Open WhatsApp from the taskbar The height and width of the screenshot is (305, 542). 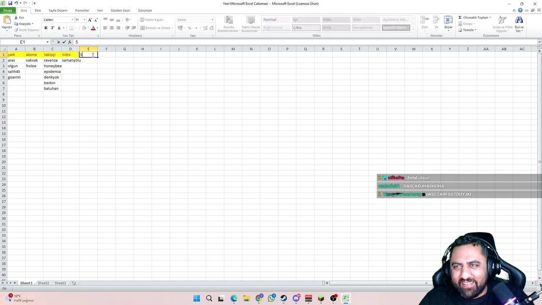(271, 299)
